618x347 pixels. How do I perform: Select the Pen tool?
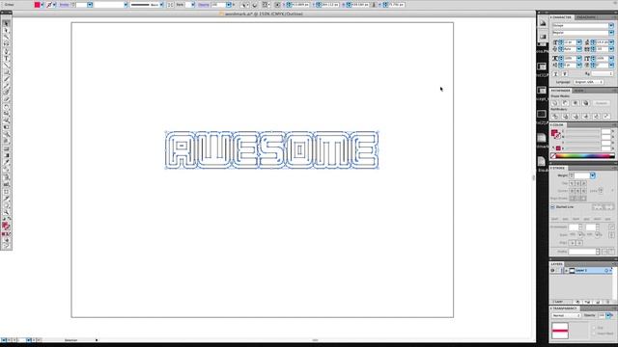pos(6,51)
